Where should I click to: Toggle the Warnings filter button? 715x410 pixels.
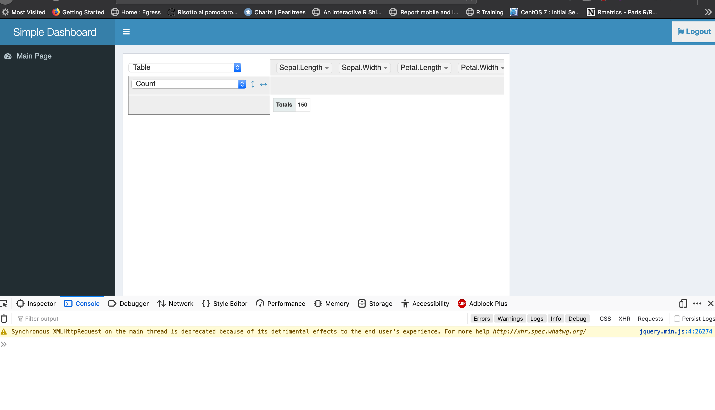click(x=510, y=319)
